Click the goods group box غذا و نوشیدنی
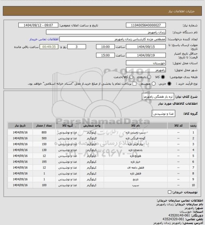This screenshot has width=205, height=225. click(x=164, y=114)
